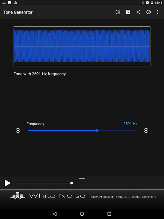Screen dimensions: 164x219
Task: Tap the 12:43 clock in status bar
Action: point(159,3)
